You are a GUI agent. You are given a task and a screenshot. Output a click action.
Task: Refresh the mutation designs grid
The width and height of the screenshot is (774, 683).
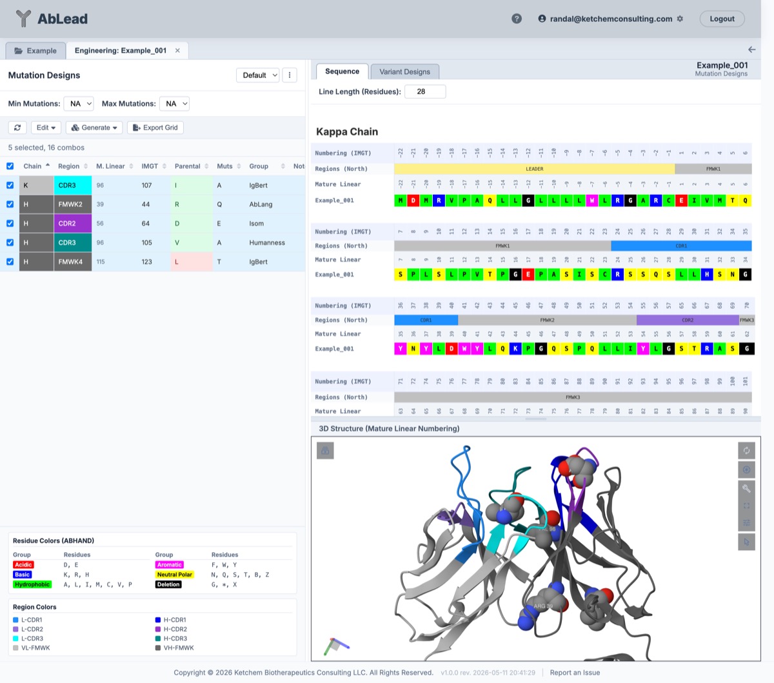tap(17, 128)
